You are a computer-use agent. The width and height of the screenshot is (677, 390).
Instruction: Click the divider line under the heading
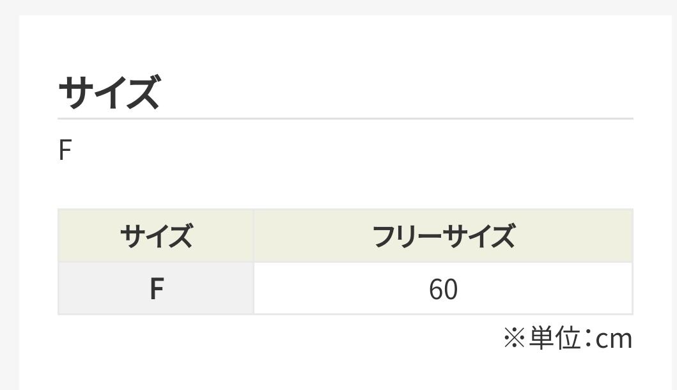coord(345,119)
